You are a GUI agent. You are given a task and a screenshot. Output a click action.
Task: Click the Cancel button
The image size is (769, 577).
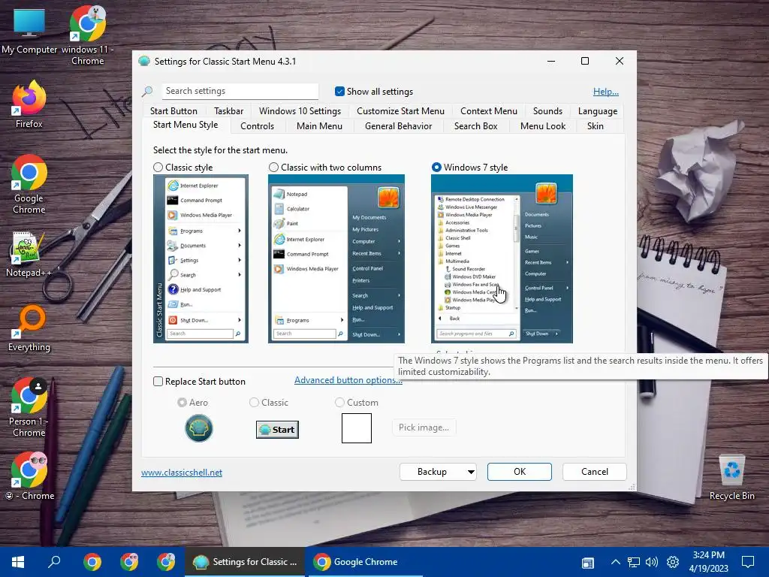[x=595, y=472]
